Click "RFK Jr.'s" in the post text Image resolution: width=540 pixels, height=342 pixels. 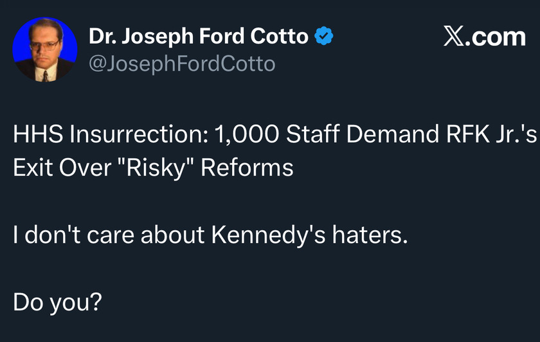pos(491,134)
